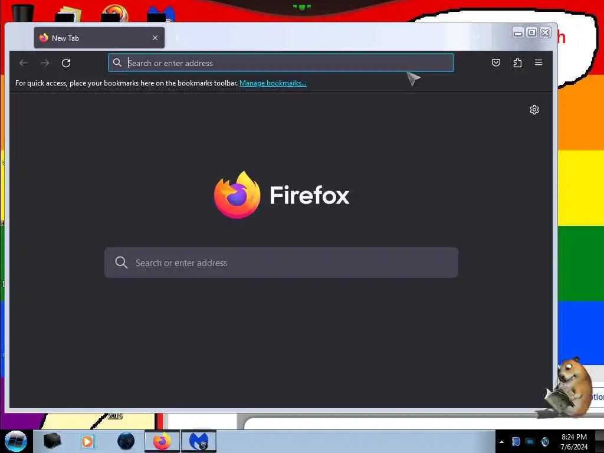The width and height of the screenshot is (604, 453).
Task: Click the network tray icon
Action: tap(530, 441)
